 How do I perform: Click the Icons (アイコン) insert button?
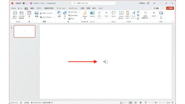[65, 15]
